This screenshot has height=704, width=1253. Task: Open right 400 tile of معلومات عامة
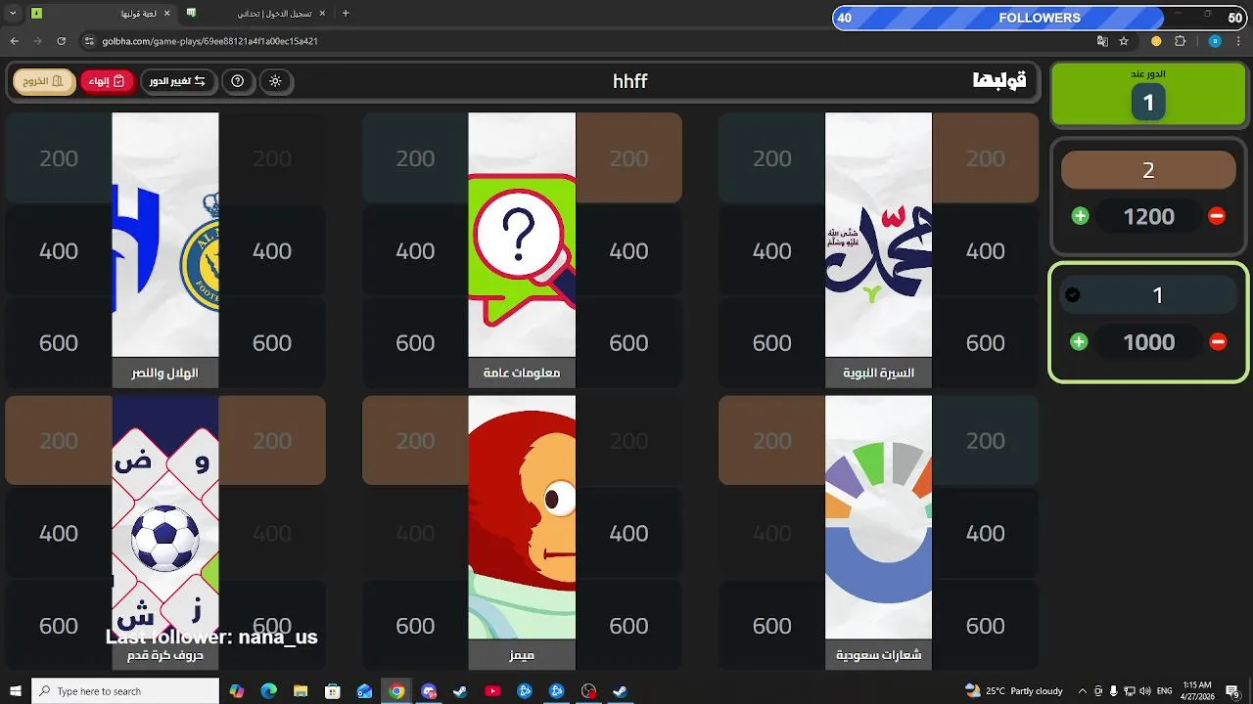[628, 251]
